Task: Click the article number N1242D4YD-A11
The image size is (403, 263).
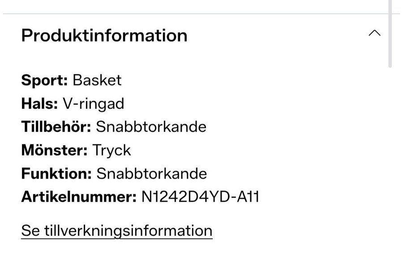Action: (200, 197)
